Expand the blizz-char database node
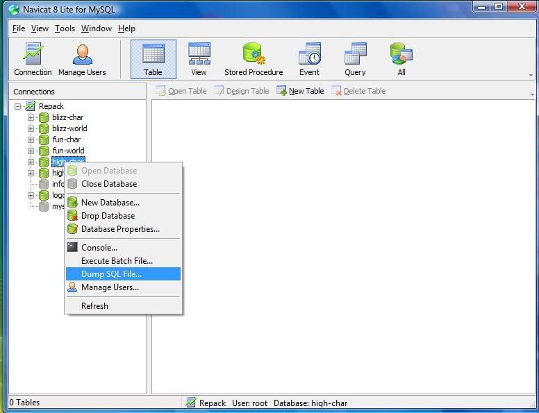539x413 pixels. click(x=31, y=117)
